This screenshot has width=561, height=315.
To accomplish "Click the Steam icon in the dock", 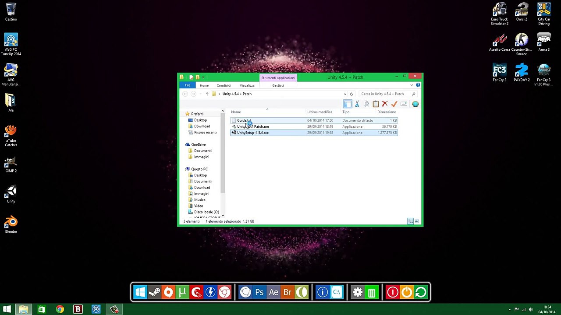I will (x=154, y=292).
